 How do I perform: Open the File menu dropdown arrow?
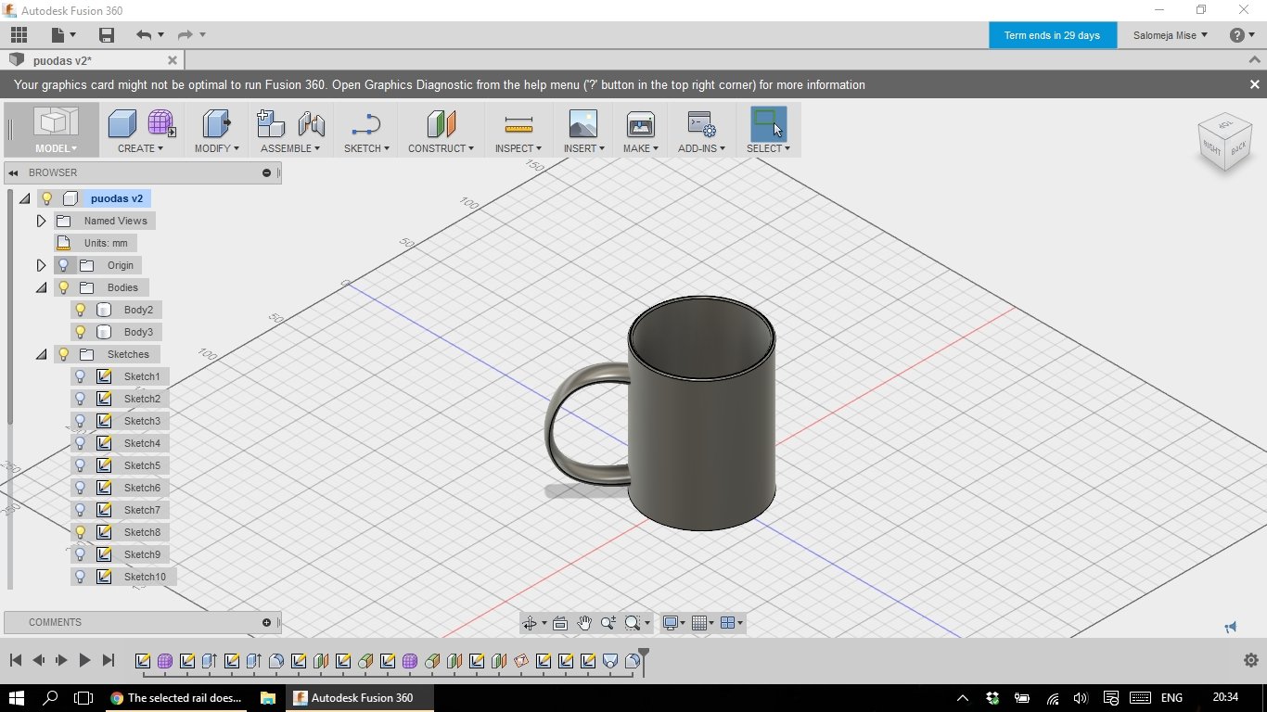click(x=72, y=35)
